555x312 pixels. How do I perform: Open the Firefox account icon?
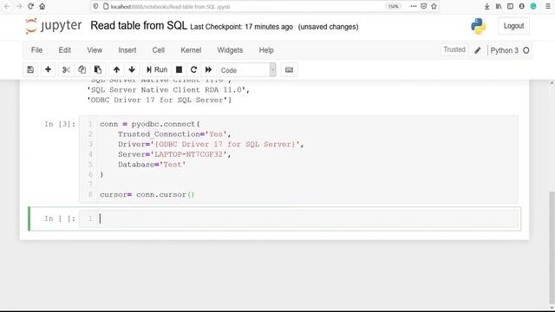pos(522,6)
